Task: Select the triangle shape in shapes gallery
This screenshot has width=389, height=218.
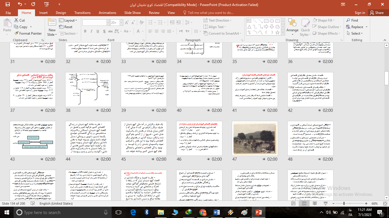Action: pos(249,27)
